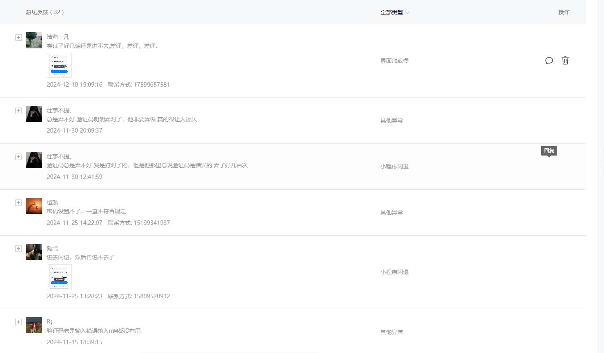
Task: Expand the 2024-11-30 20:09:37 feedback row
Action: (19, 111)
